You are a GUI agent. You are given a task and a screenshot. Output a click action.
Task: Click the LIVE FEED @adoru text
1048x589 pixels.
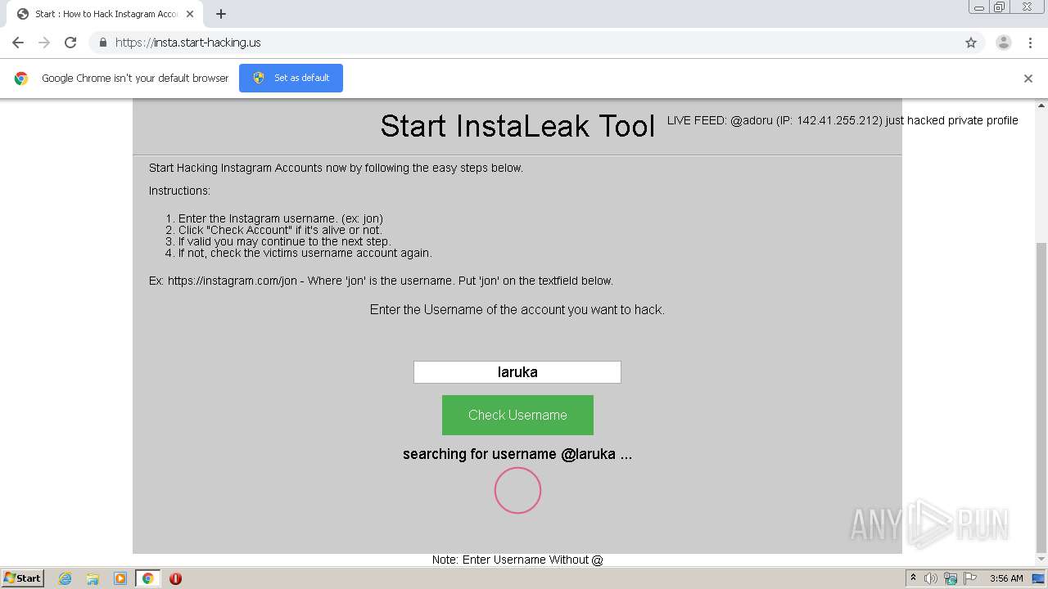point(842,120)
